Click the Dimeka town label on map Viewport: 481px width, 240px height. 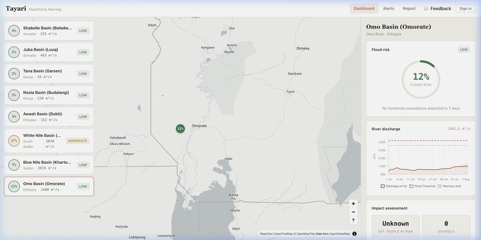(x=303, y=48)
